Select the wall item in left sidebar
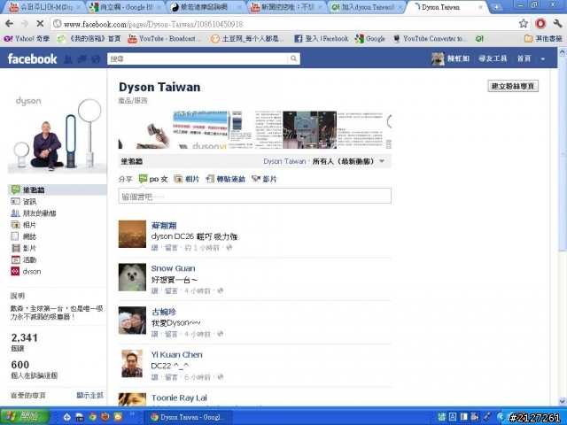 [x=57, y=189]
